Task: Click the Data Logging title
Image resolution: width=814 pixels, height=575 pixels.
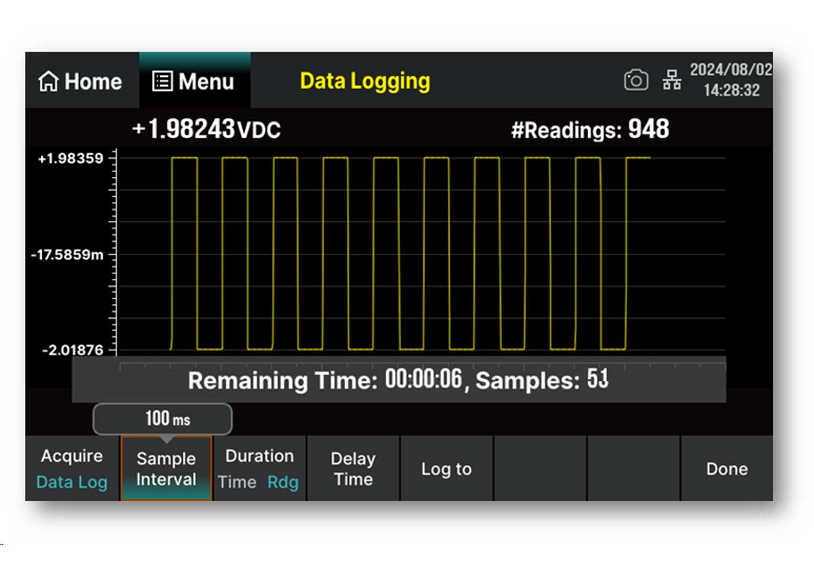Action: [365, 81]
